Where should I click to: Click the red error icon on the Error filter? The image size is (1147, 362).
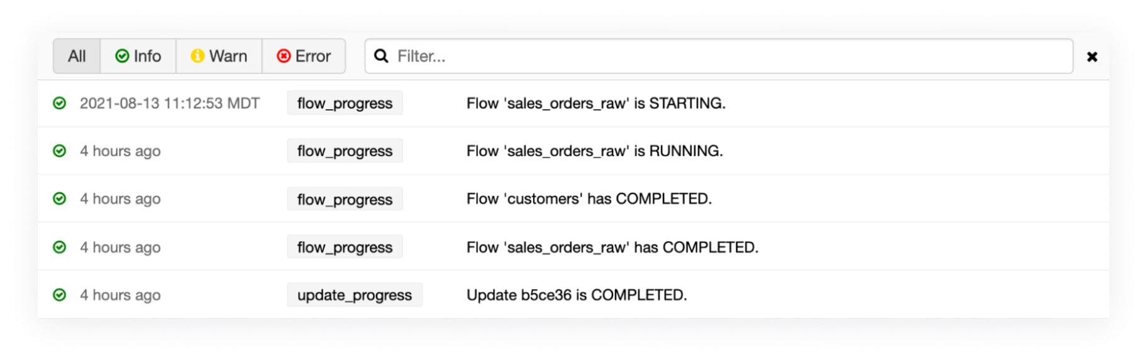[283, 55]
